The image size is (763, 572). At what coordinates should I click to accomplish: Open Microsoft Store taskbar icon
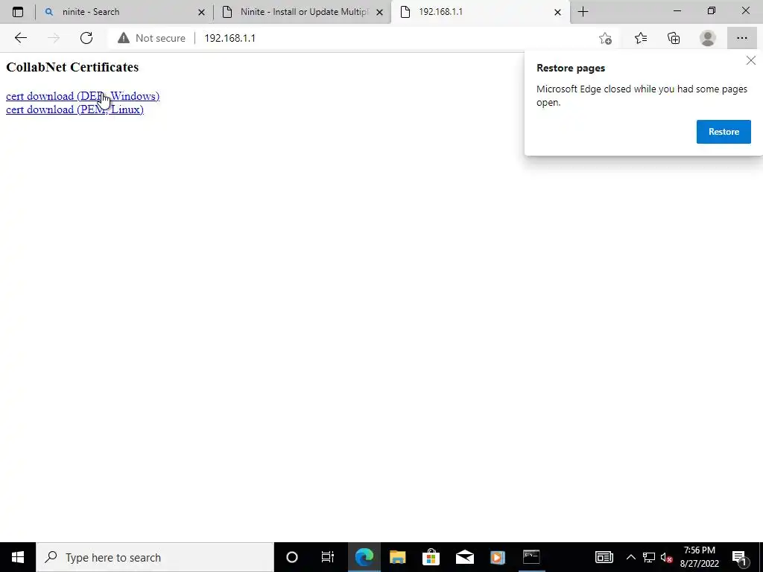431,557
